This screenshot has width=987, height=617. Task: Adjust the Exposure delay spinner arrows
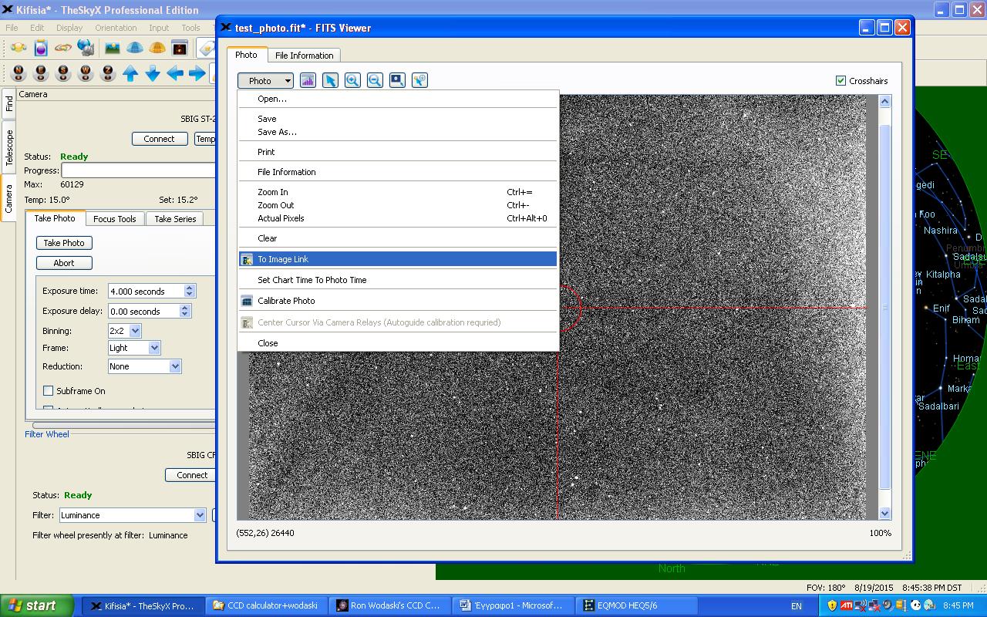[185, 311]
